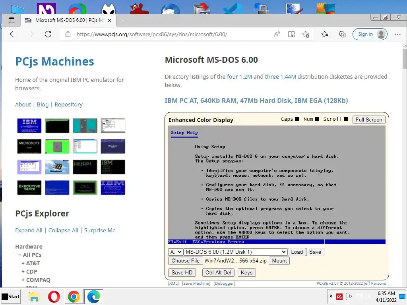Click the Mount button
The height and width of the screenshot is (305, 407).
click(x=279, y=261)
